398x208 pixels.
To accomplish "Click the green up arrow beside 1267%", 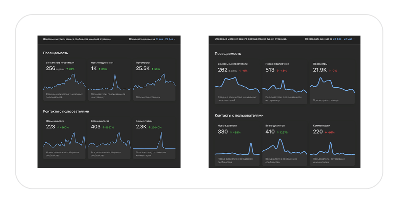I will coord(278,132).
